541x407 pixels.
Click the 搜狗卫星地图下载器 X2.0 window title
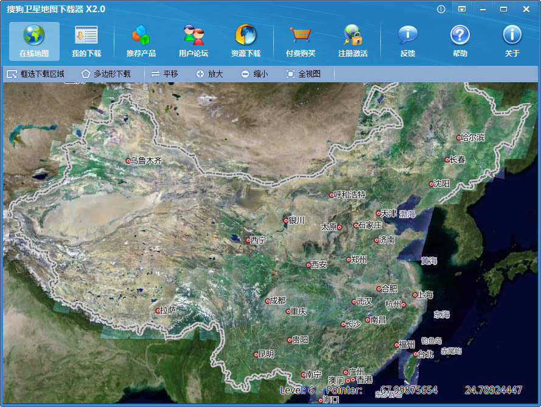56,9
